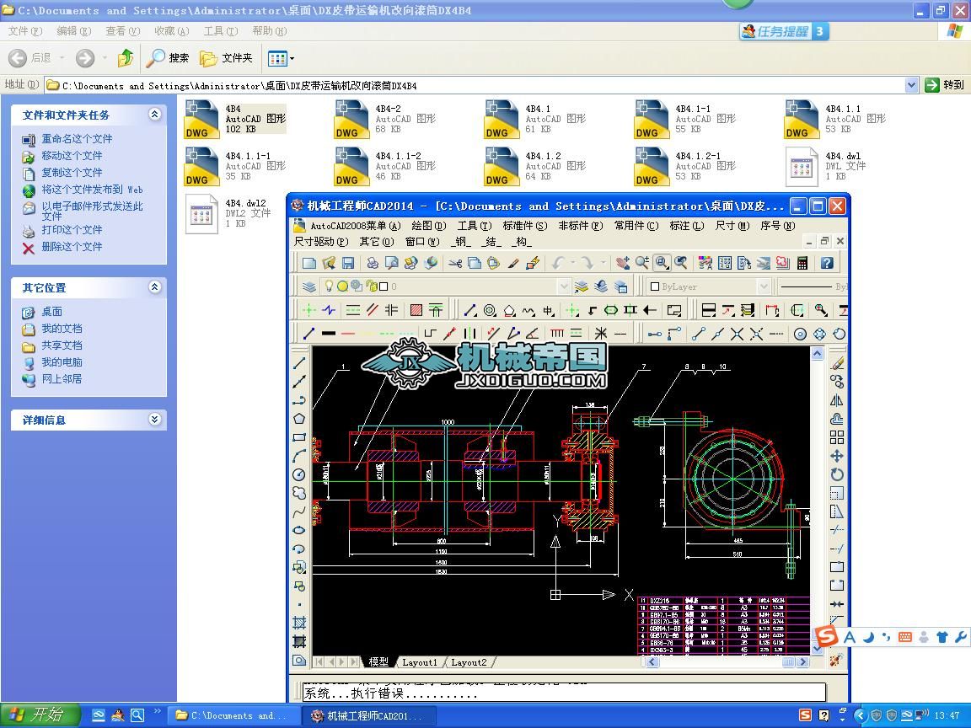Click the Sogou input method tray icon
Screen dimensions: 971x728
(x=805, y=715)
